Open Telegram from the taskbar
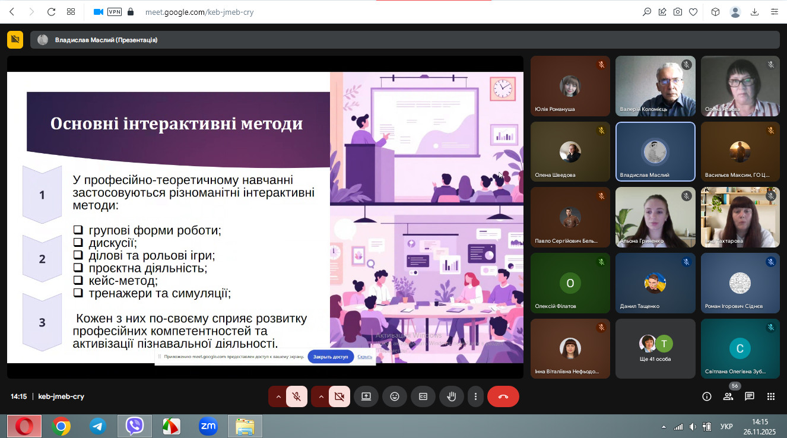 pyautogui.click(x=98, y=426)
